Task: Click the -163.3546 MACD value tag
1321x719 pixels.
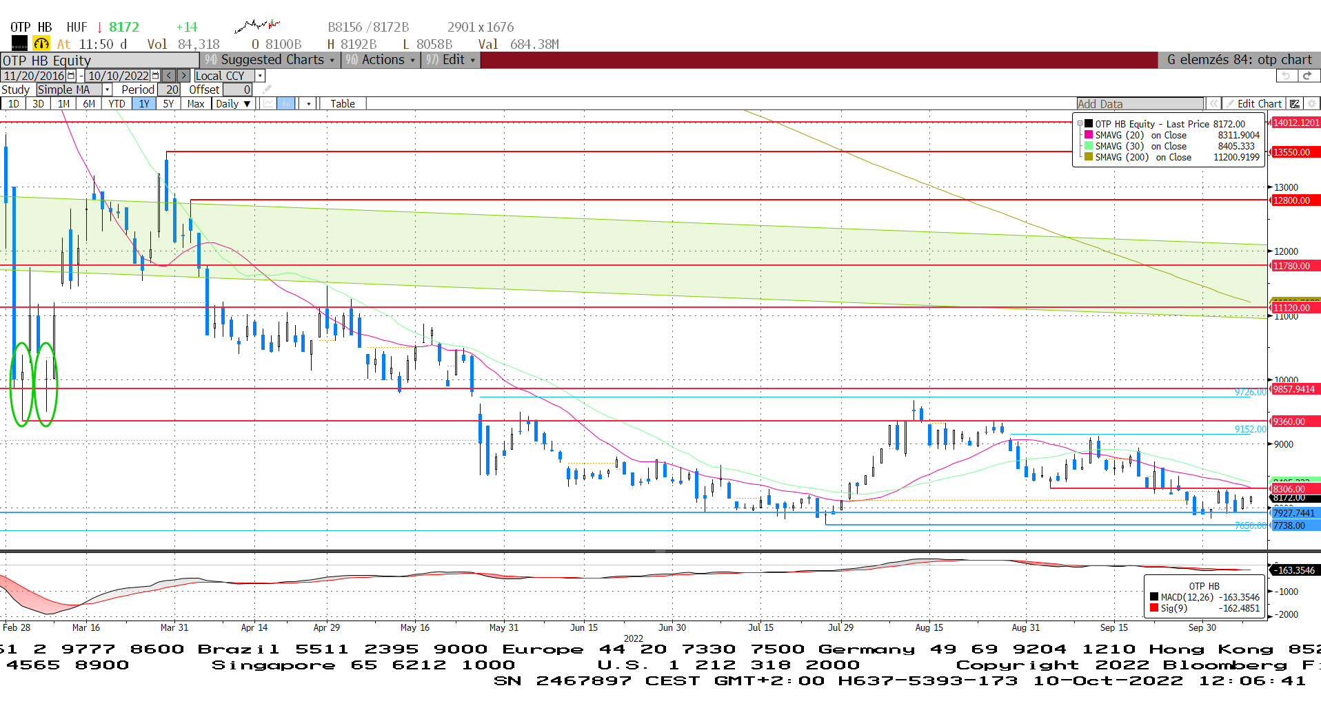Action: [x=1295, y=570]
